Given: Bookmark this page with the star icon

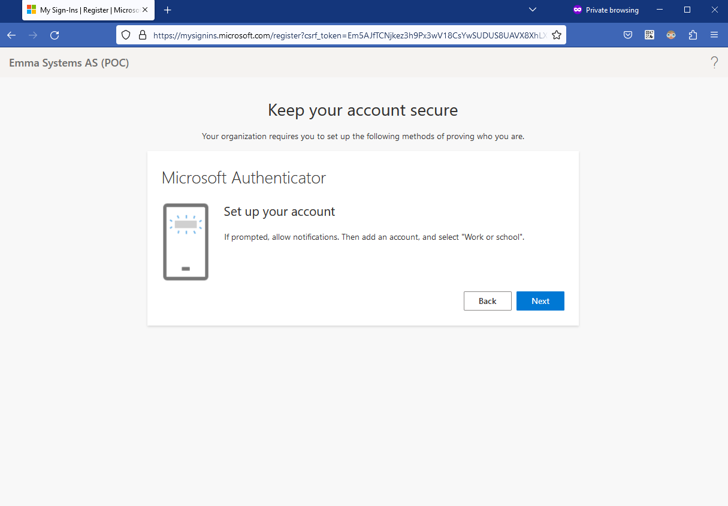Looking at the screenshot, I should coord(557,35).
